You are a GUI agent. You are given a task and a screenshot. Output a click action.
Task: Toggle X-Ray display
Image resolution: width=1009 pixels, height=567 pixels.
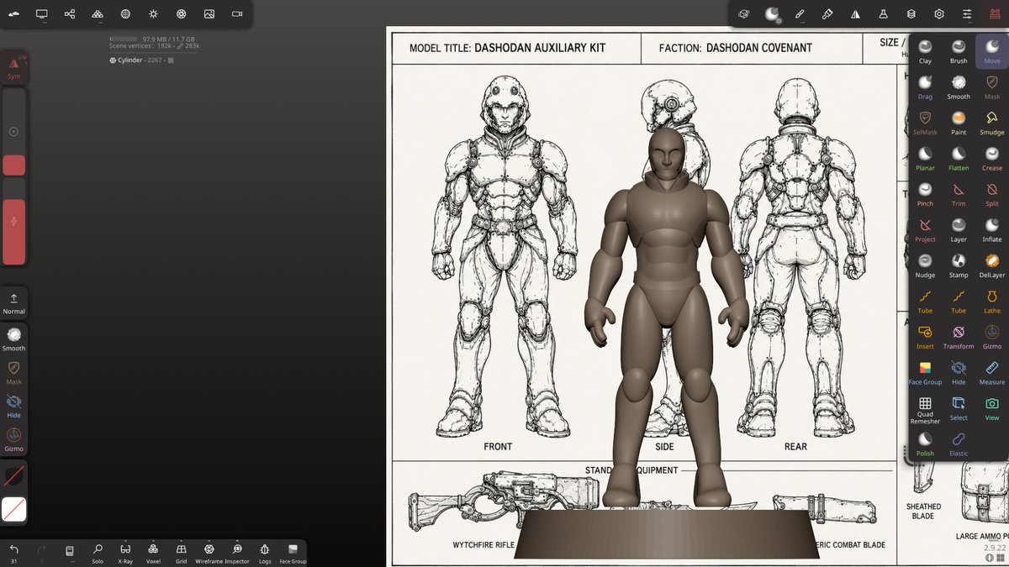(x=125, y=553)
